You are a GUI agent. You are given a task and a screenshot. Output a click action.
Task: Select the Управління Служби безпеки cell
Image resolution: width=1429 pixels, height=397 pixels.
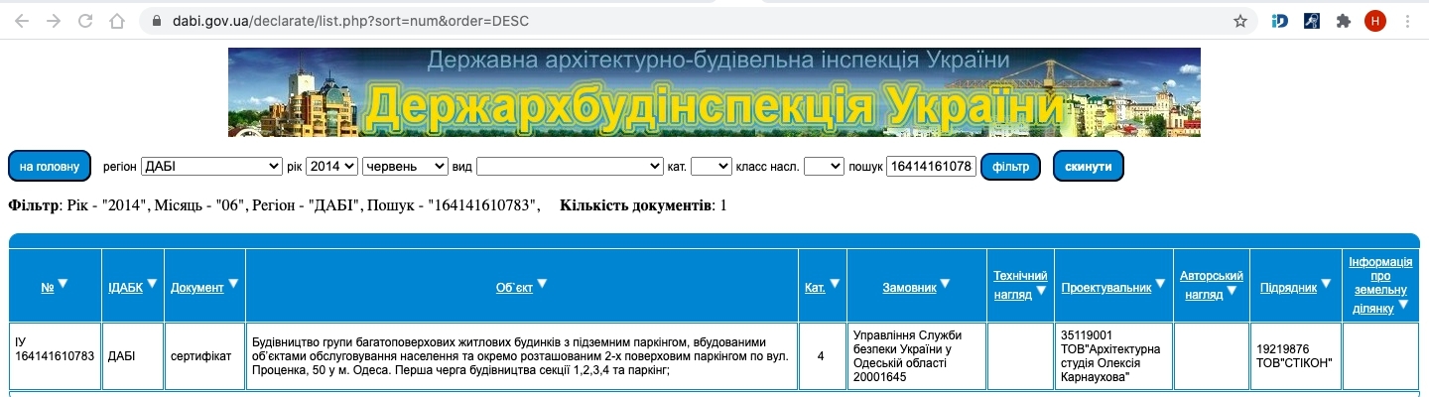[917, 356]
